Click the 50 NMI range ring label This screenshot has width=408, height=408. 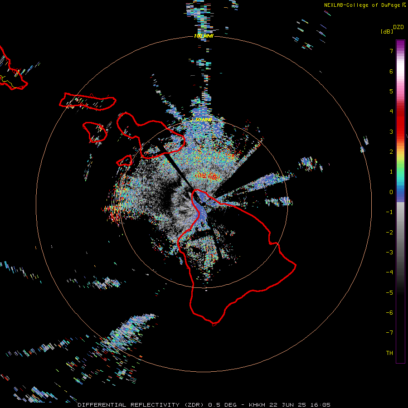click(x=204, y=120)
